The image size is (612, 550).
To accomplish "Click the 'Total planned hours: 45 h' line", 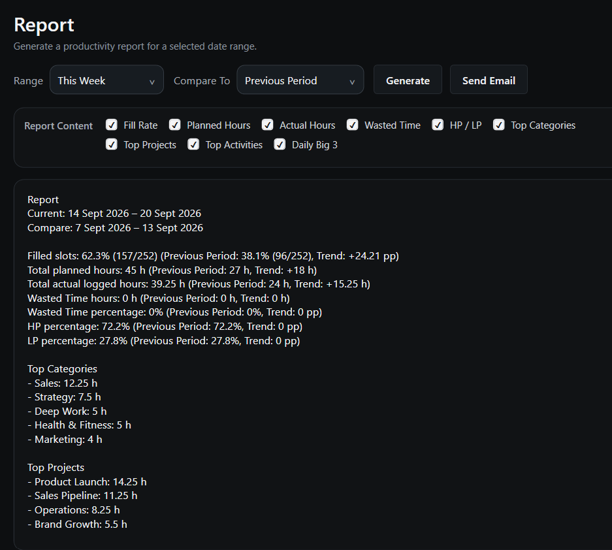I will (x=172, y=270).
